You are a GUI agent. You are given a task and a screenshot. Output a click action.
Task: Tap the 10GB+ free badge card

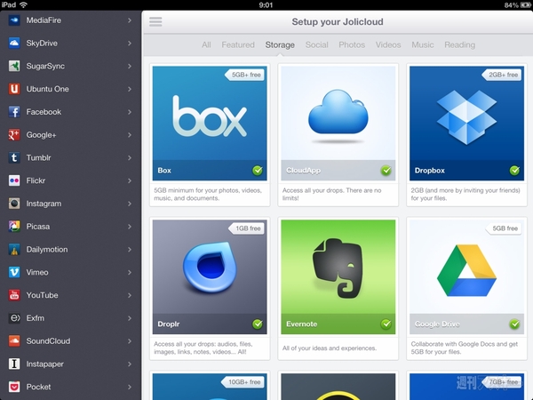(243, 382)
